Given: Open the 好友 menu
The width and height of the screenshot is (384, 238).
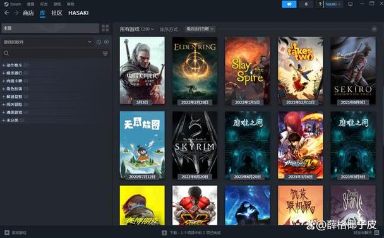Looking at the screenshot, I should 44,4.
